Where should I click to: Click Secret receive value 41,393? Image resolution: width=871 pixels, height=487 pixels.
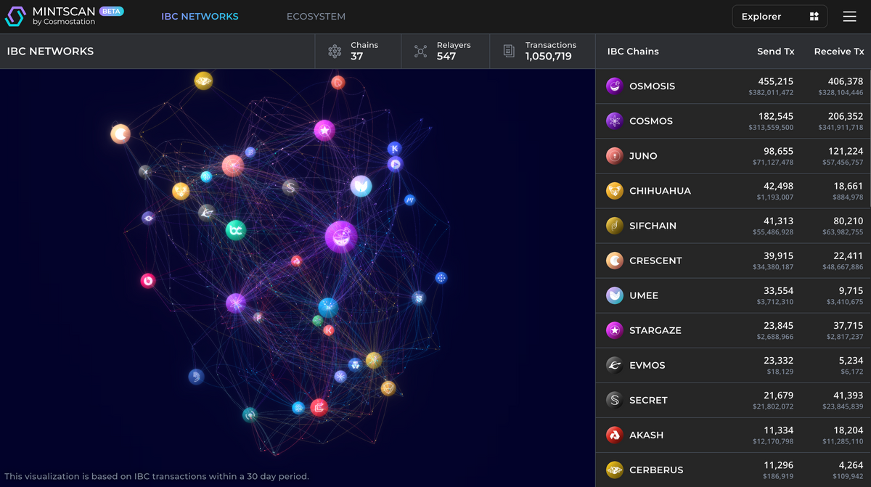(848, 395)
